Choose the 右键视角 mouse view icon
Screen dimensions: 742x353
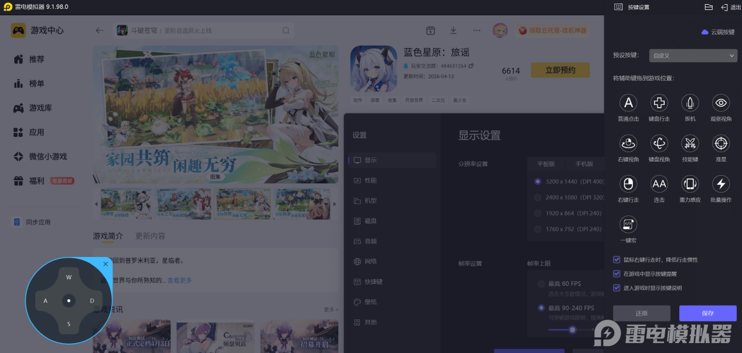[628, 143]
